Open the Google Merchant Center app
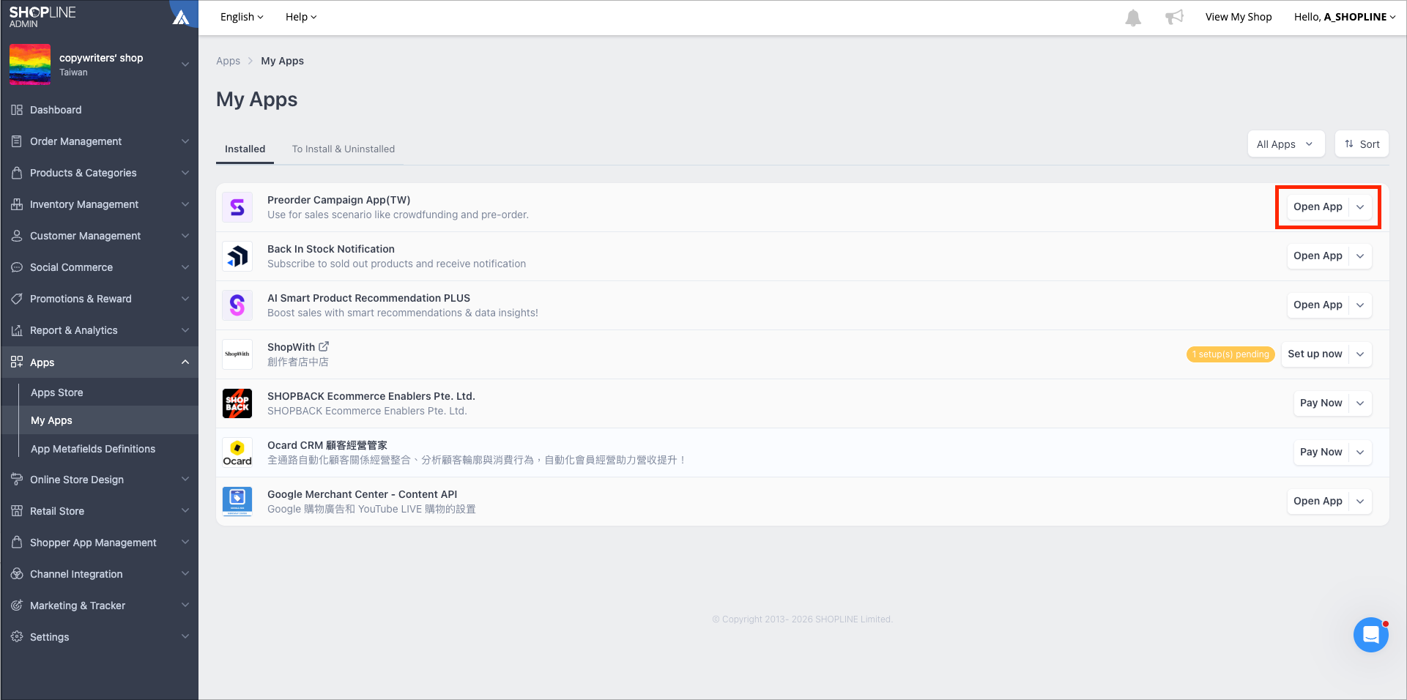This screenshot has height=700, width=1407. (1318, 502)
